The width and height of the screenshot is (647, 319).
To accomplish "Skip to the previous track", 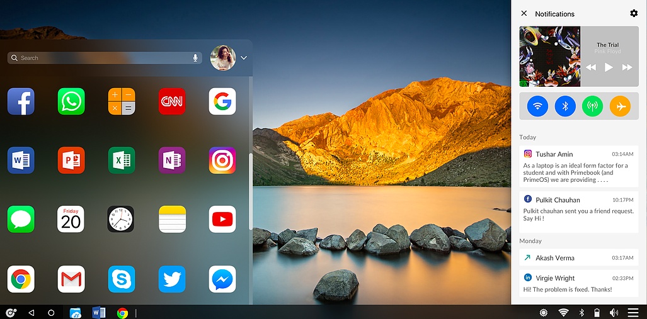I will [591, 67].
